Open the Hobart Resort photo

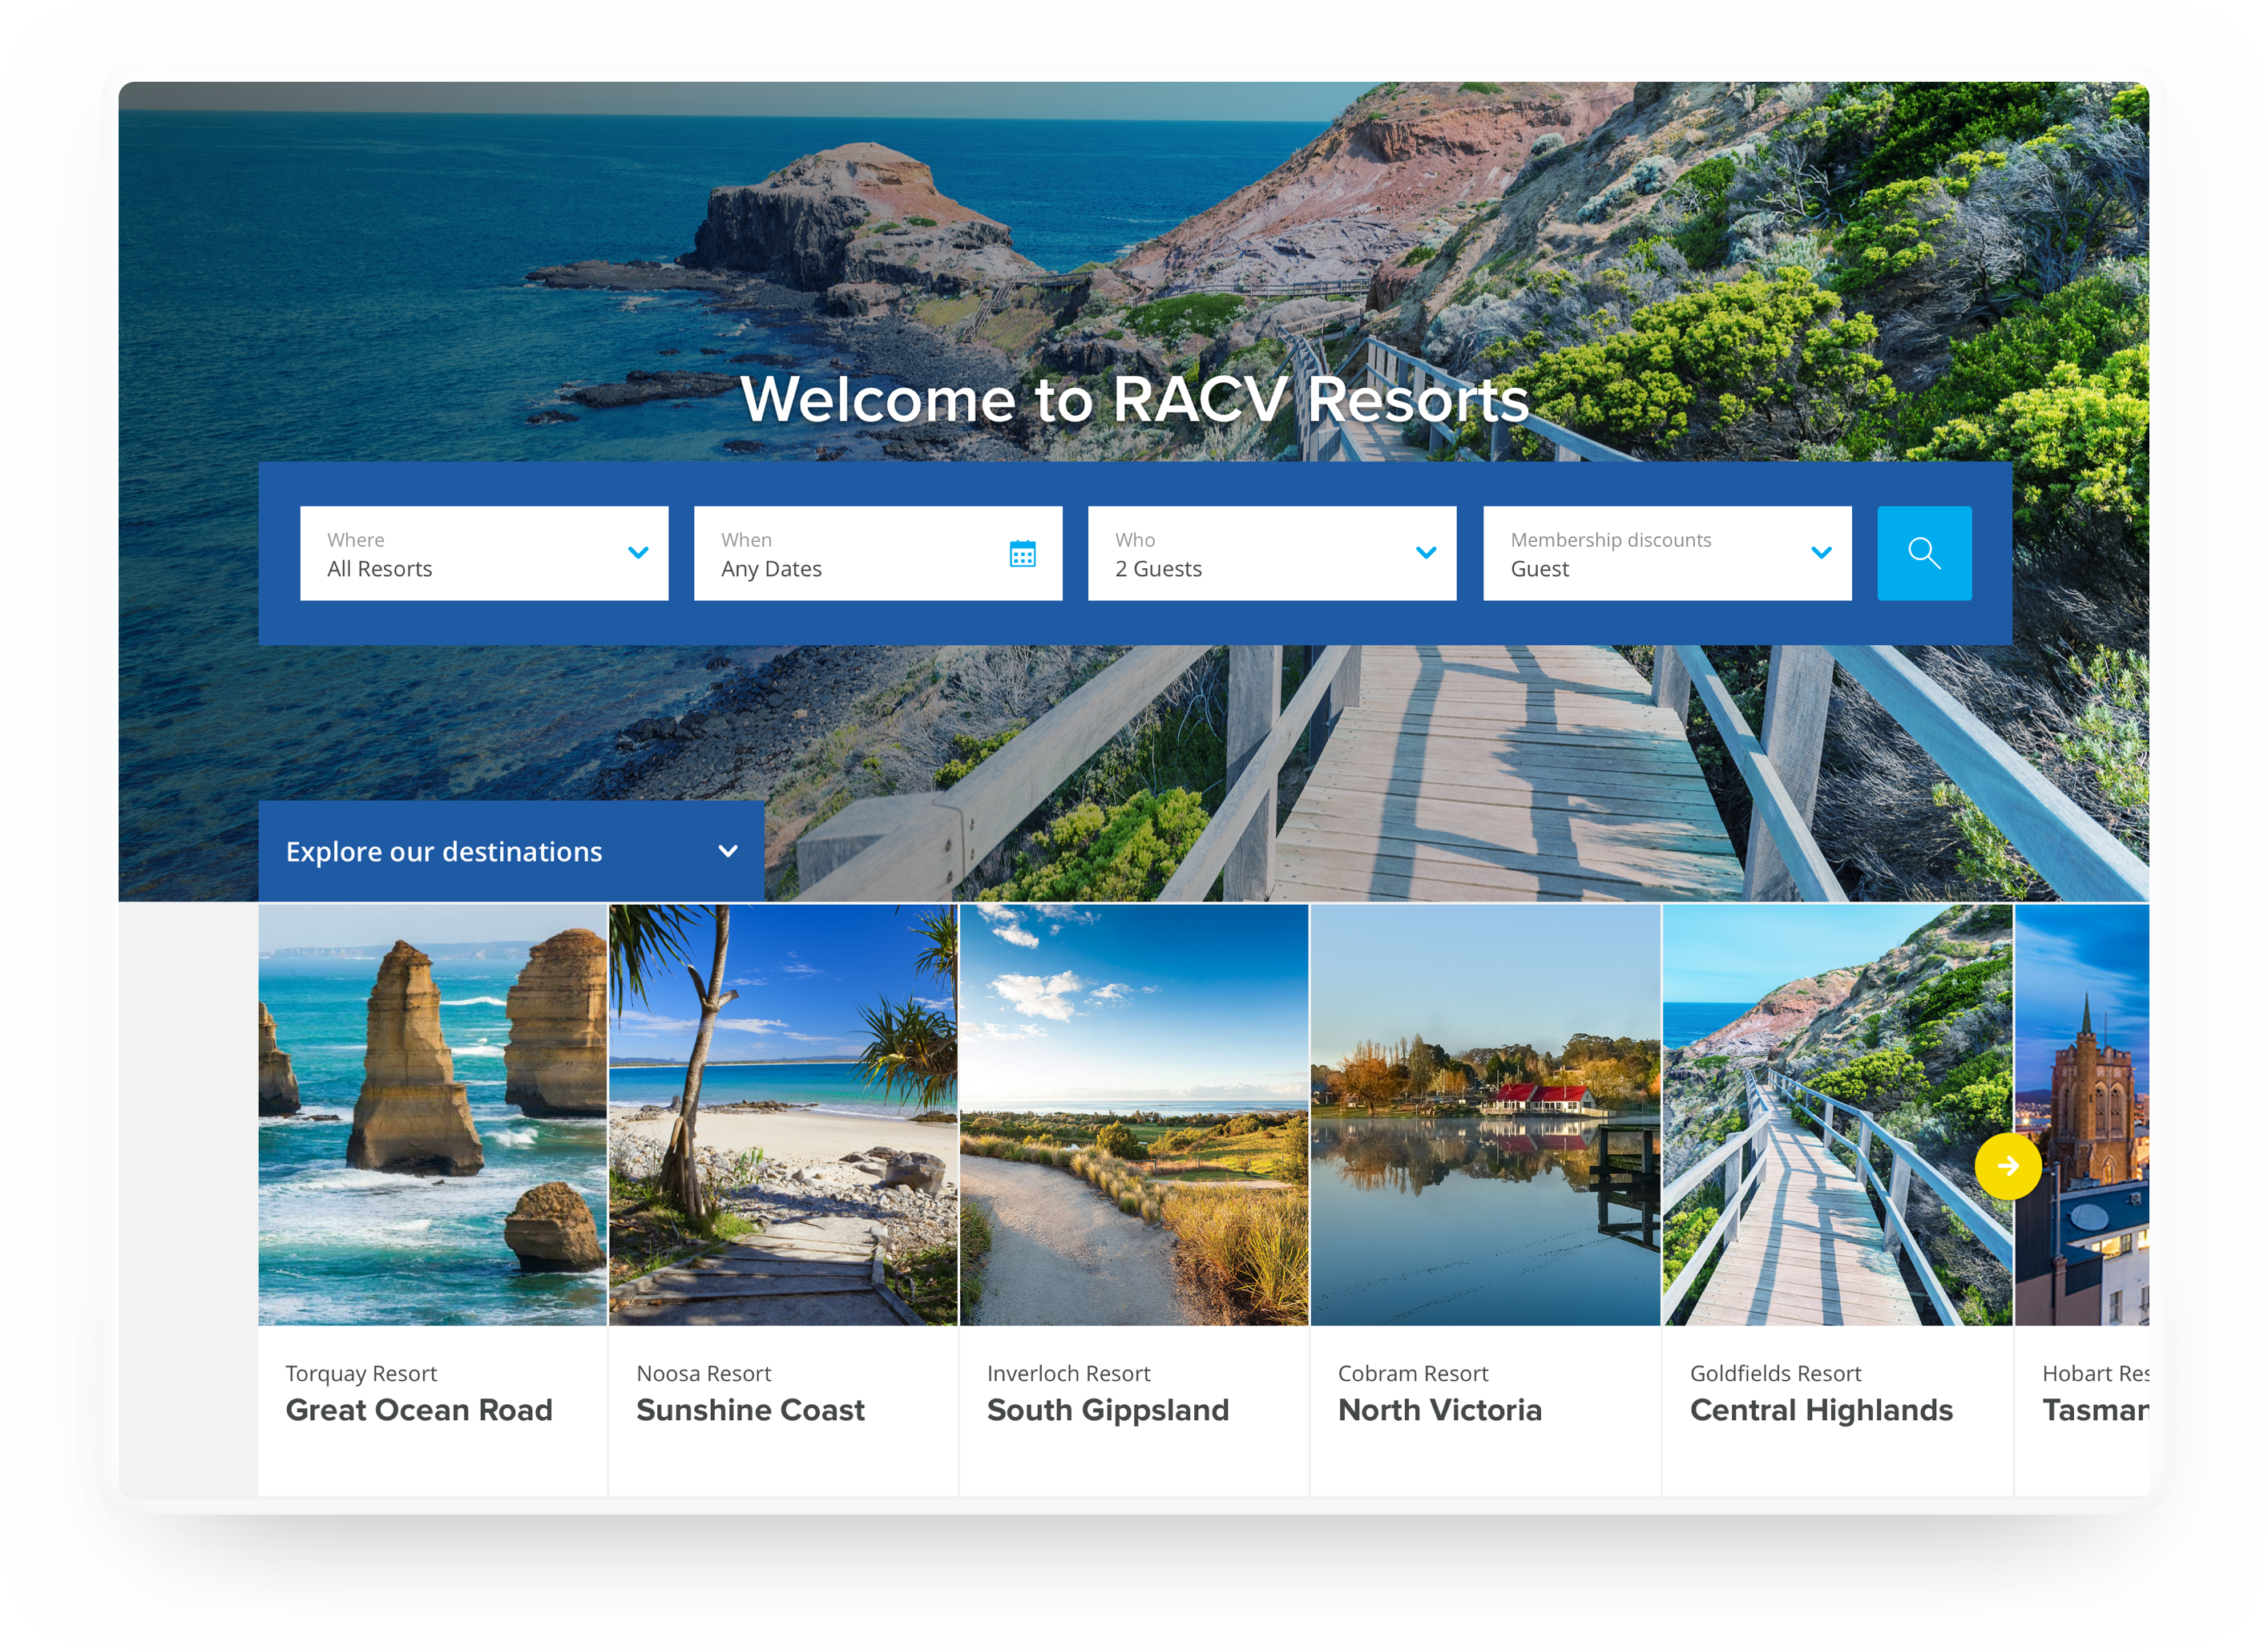click(2082, 1115)
